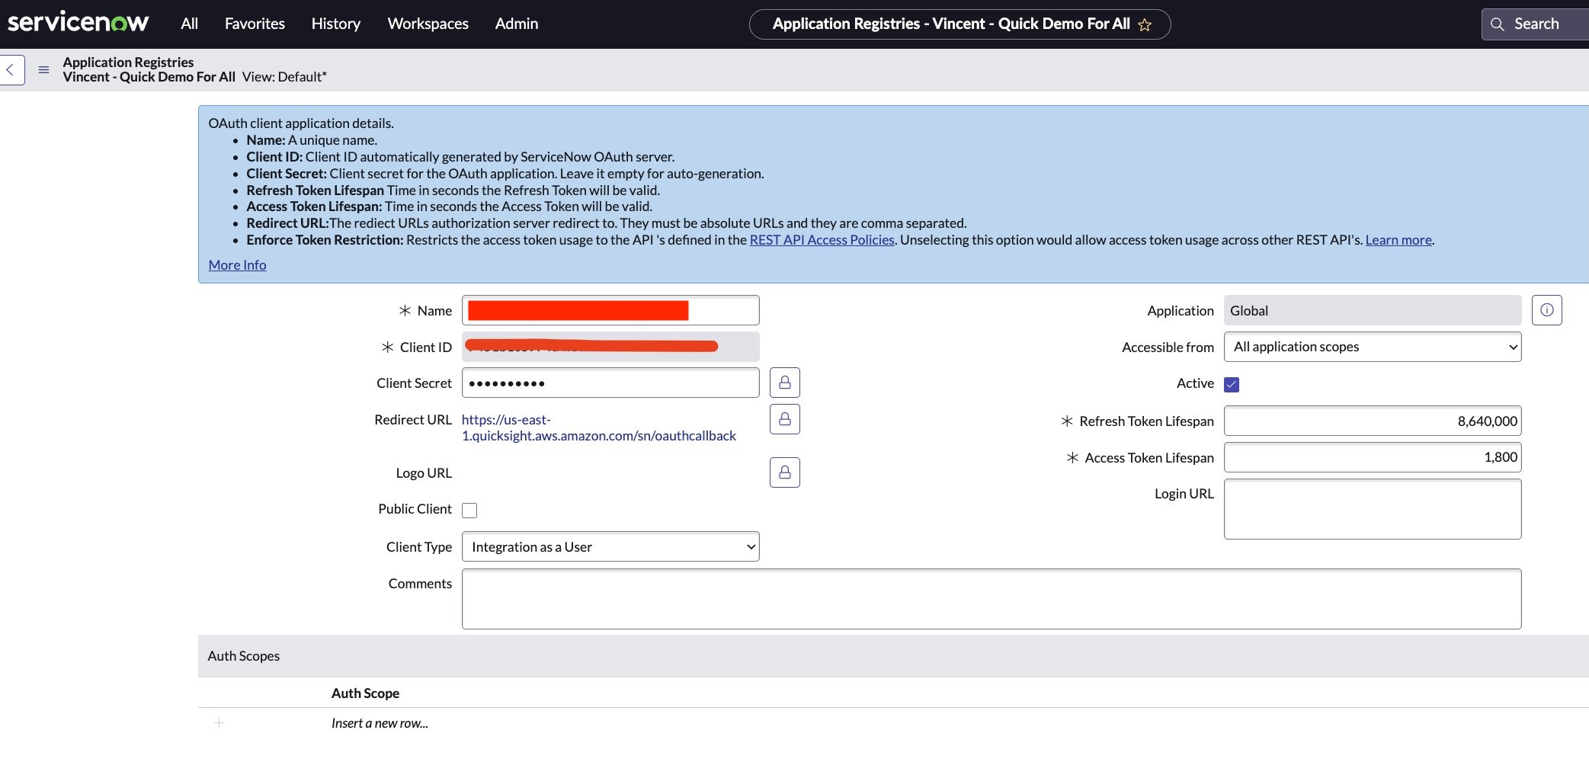Click the favorite star next to the record title

click(1144, 24)
